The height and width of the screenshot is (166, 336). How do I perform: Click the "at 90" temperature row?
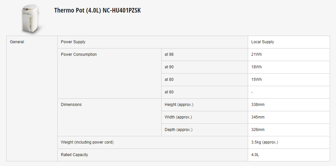point(169,67)
